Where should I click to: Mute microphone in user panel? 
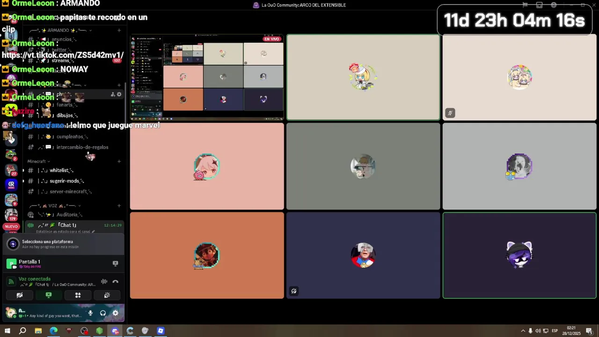tap(90, 313)
